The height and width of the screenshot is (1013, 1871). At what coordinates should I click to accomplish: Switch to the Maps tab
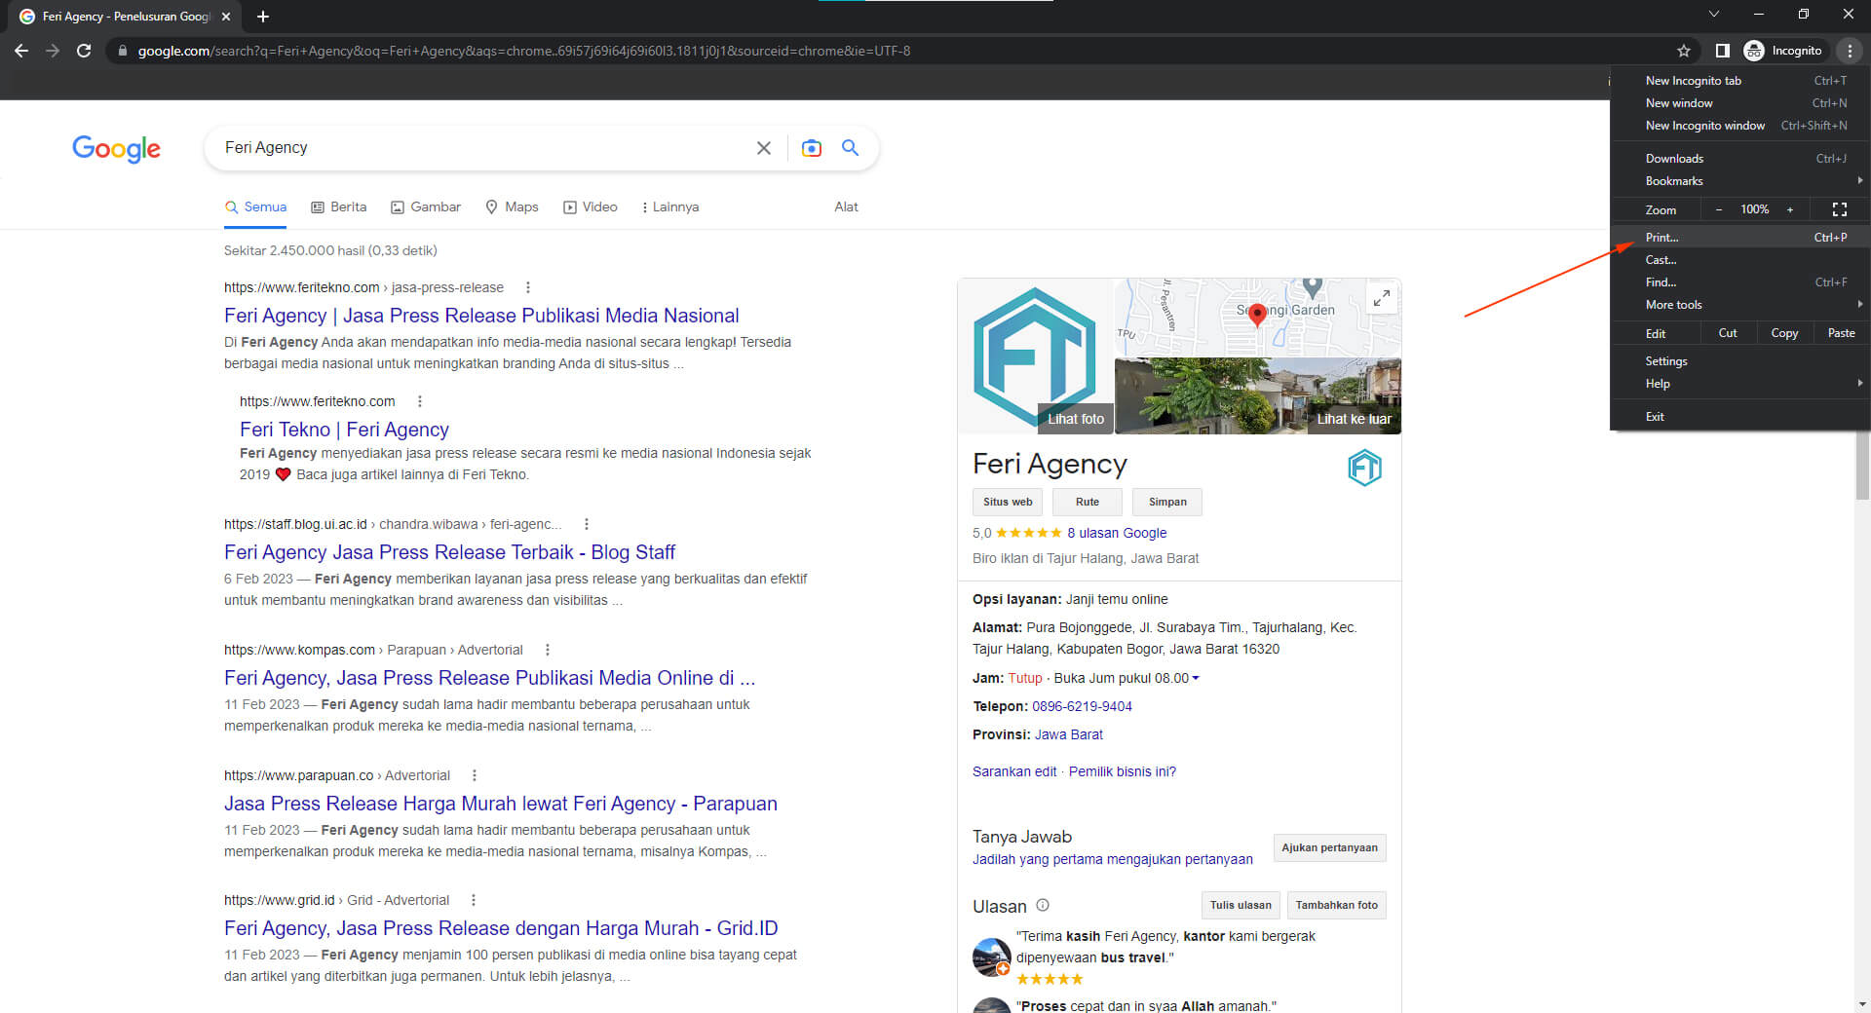click(x=512, y=206)
